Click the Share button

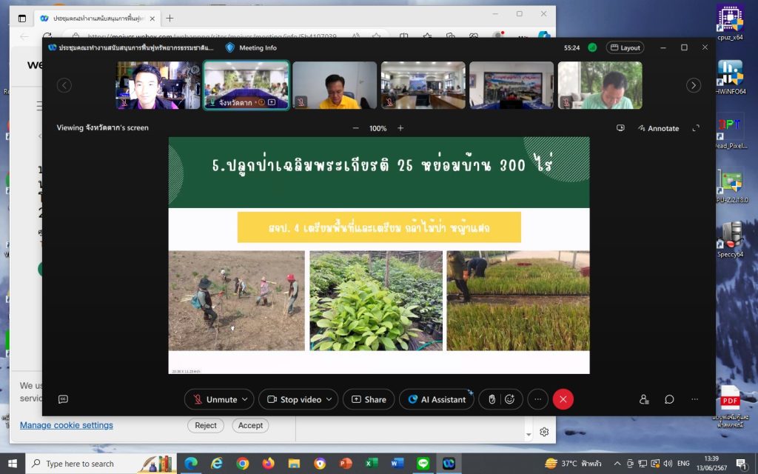[369, 399]
